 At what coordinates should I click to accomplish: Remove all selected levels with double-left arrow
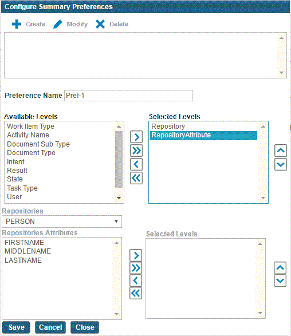136,178
